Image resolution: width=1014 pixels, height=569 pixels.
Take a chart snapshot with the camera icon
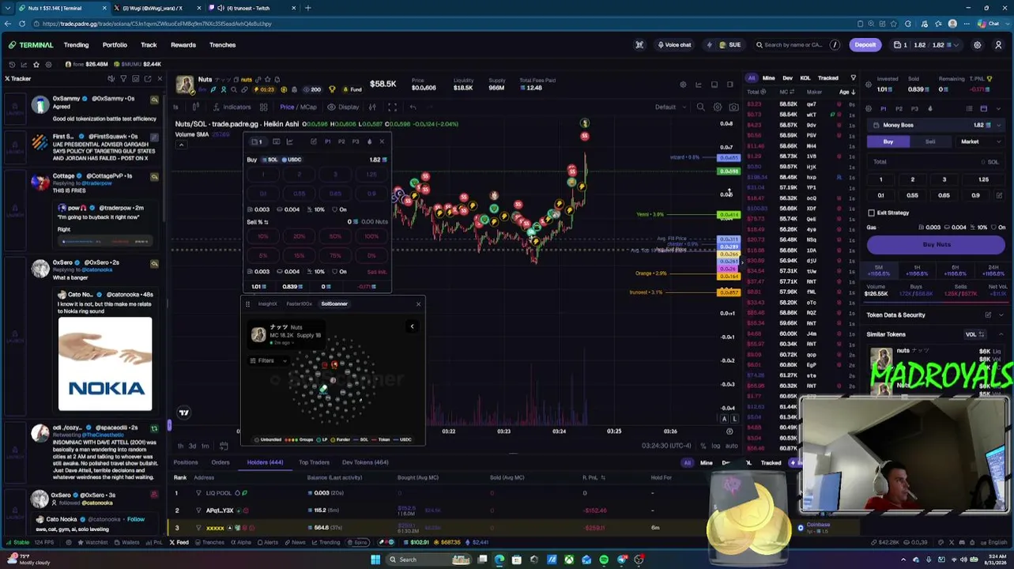pos(734,107)
